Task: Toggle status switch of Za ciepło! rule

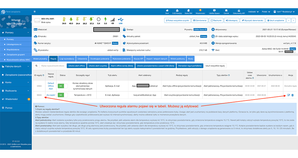Action: tap(63, 95)
